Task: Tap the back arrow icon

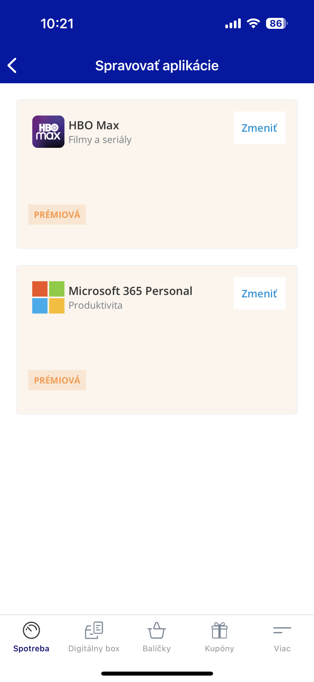Action: click(12, 65)
